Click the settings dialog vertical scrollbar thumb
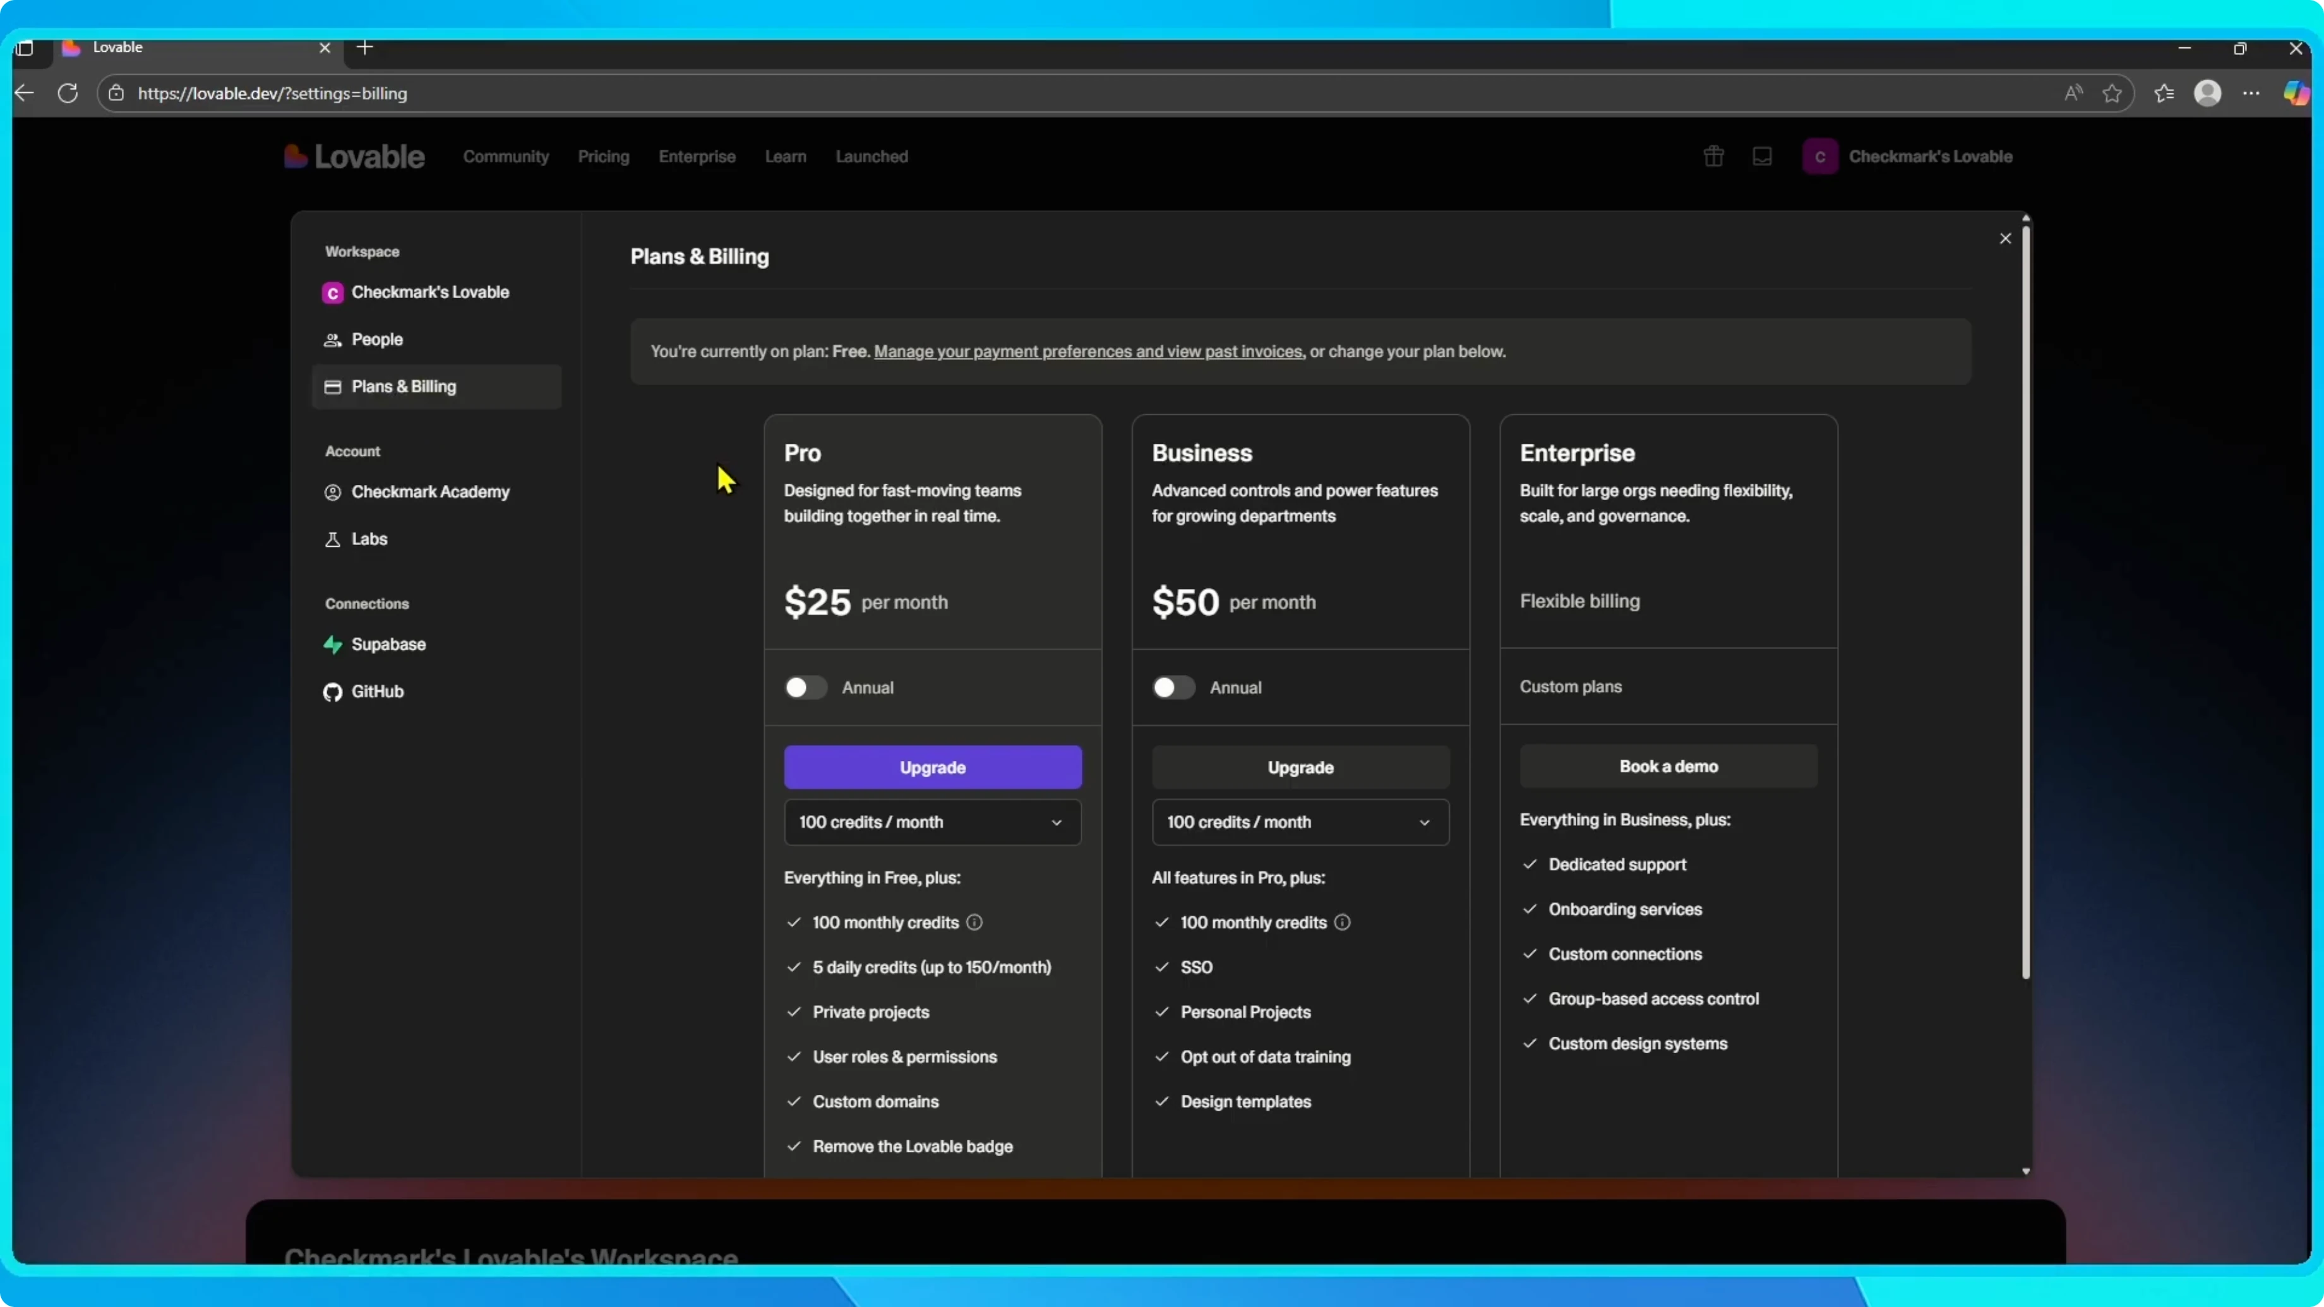 [2025, 602]
